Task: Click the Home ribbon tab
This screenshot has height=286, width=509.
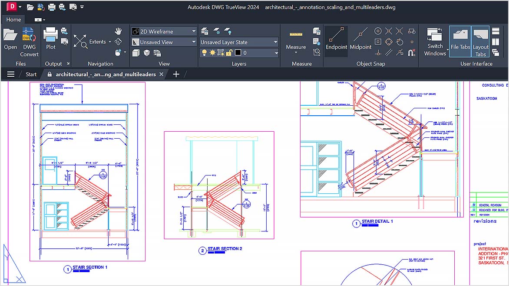Action: 13,19
